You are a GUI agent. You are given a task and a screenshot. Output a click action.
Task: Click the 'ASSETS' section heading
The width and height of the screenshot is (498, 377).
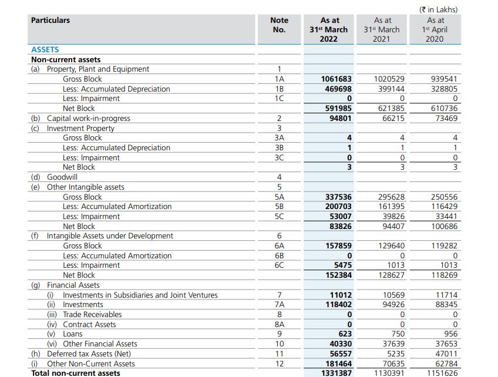[x=45, y=49]
